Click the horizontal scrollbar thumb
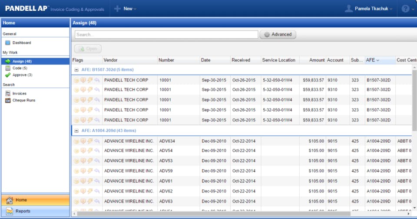 coord(214,214)
